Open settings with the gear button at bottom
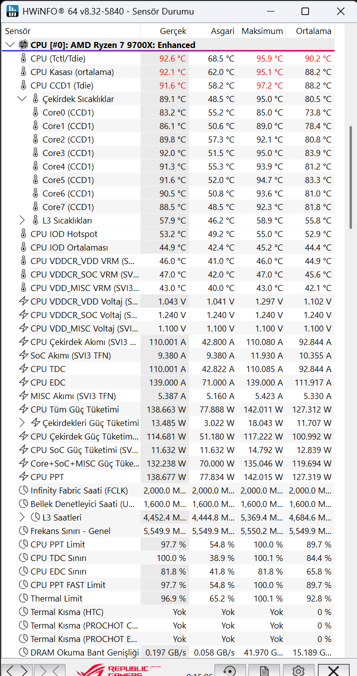 298,670
